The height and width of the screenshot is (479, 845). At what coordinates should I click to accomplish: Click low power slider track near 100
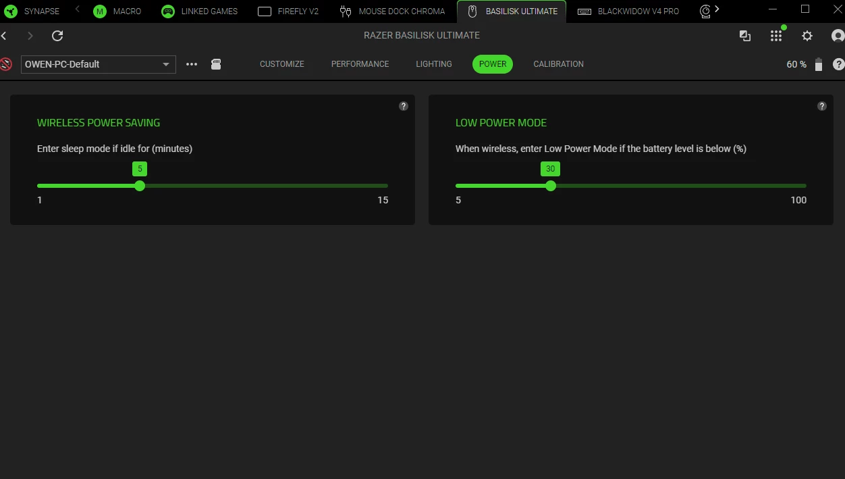point(800,186)
